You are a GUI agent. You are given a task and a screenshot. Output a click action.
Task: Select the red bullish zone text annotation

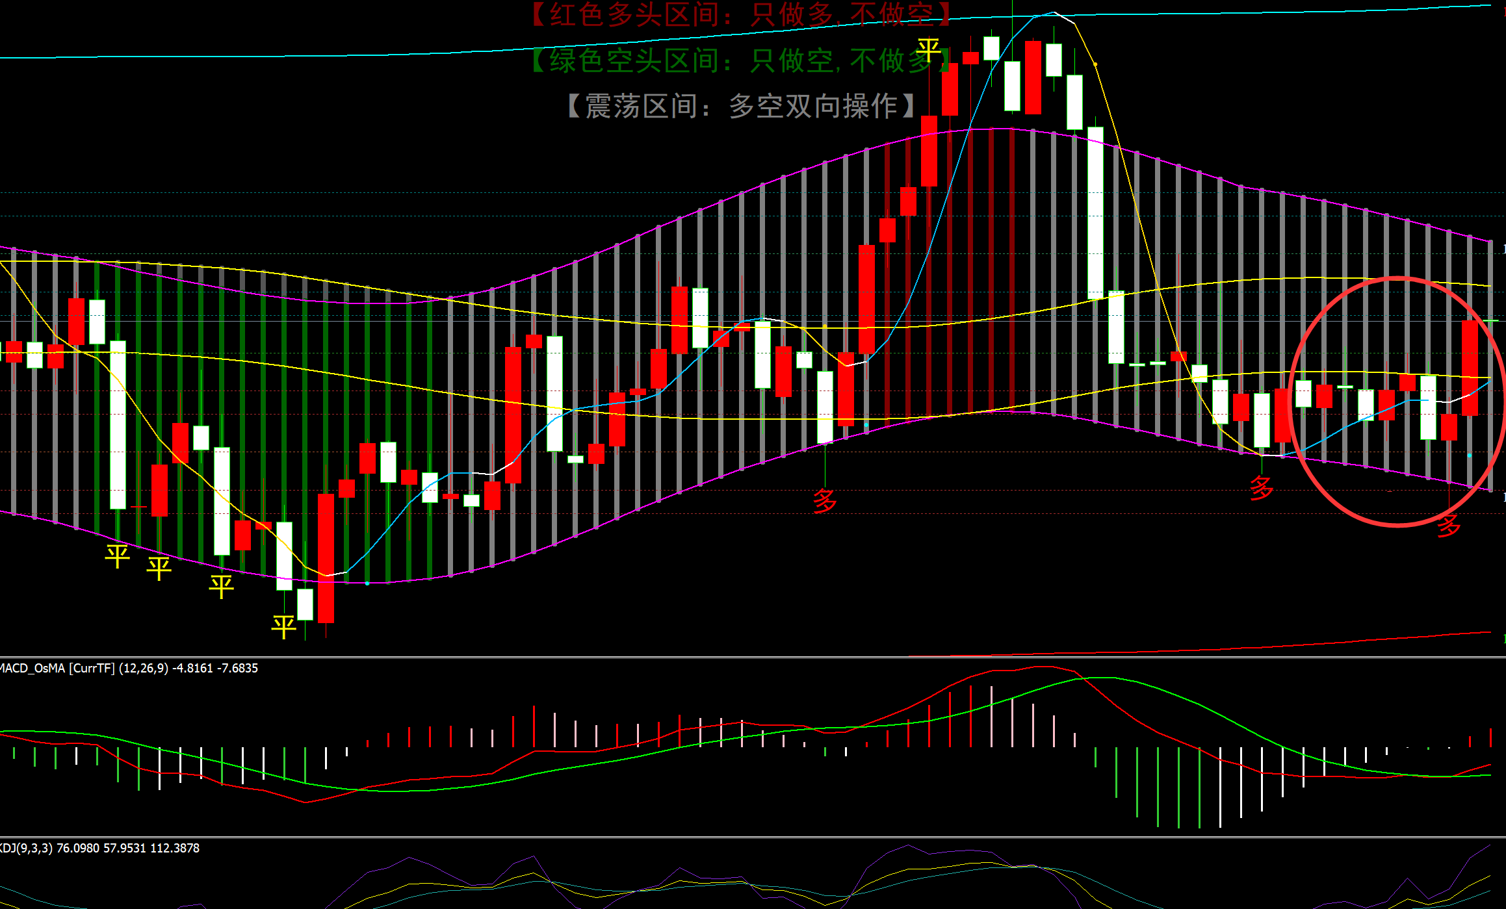(741, 14)
